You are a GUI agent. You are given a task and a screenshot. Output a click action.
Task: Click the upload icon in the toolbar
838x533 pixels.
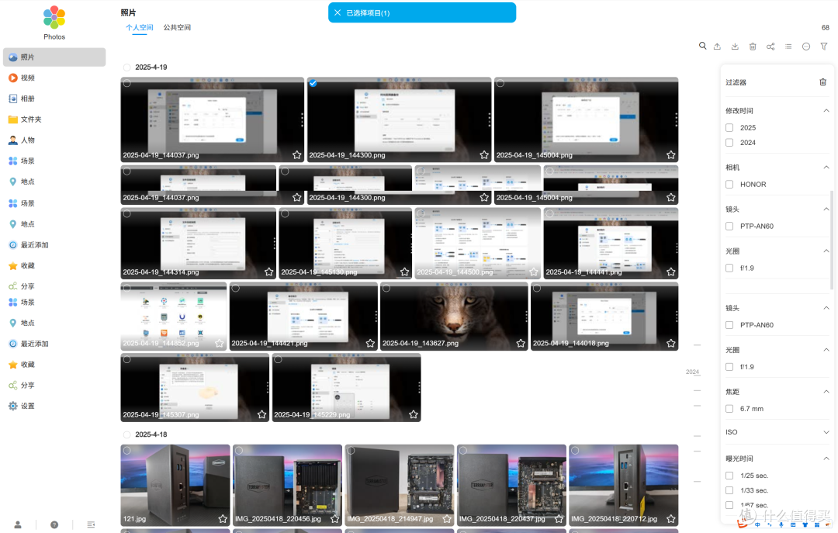point(717,47)
